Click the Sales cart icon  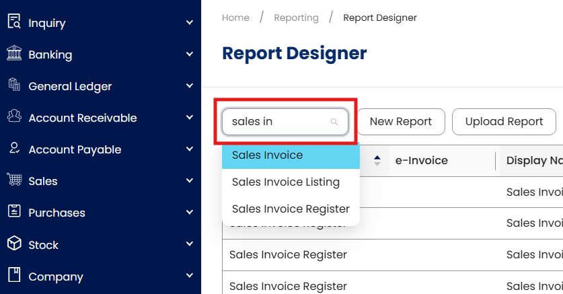coord(13,180)
